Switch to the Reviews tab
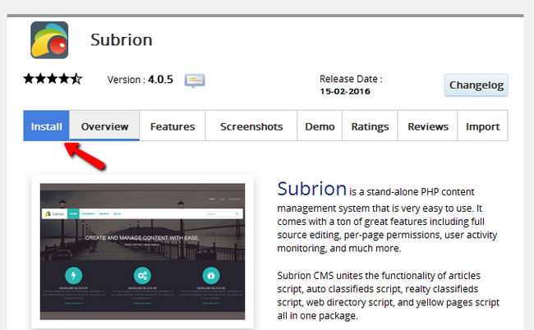Screen dimensions: 534x330 [x=428, y=126]
